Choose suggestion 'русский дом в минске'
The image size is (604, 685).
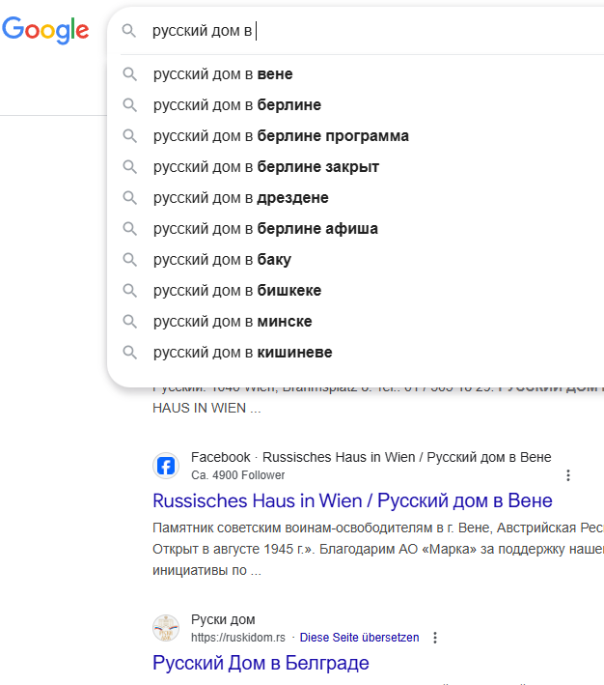[x=233, y=322]
